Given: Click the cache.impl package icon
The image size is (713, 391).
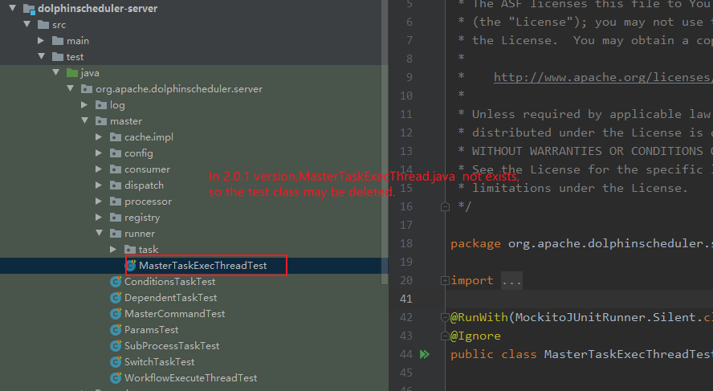Looking at the screenshot, I should point(116,136).
